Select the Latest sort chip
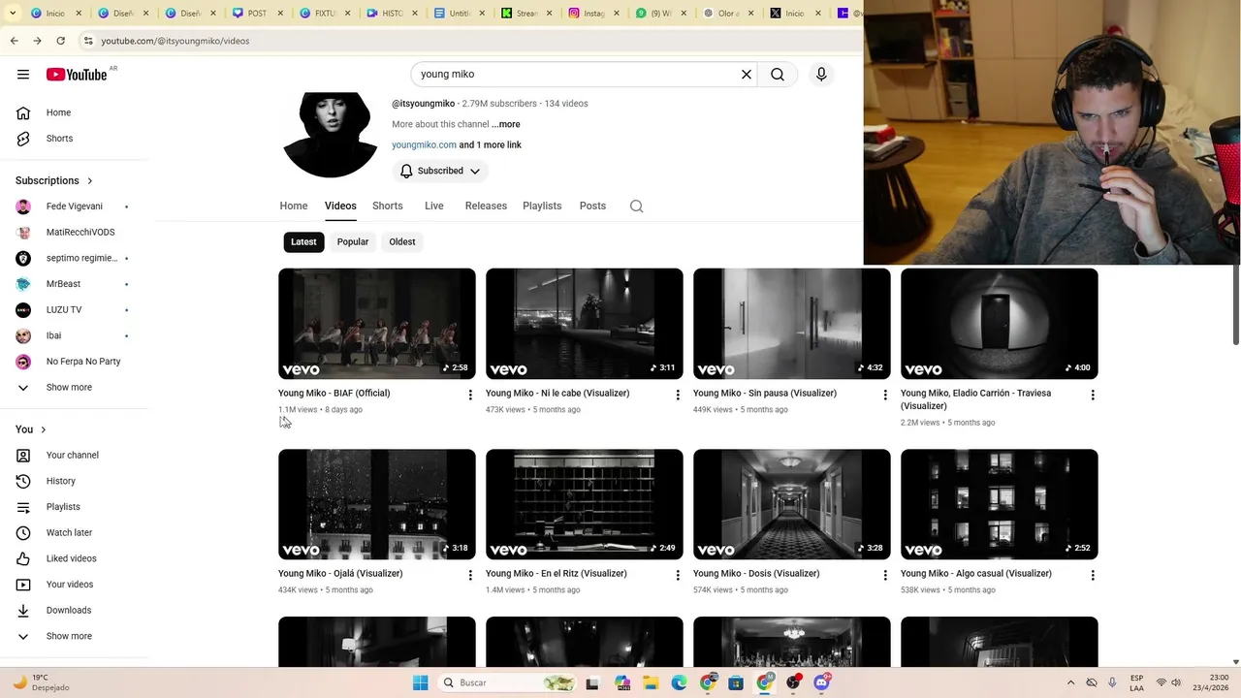 point(303,241)
